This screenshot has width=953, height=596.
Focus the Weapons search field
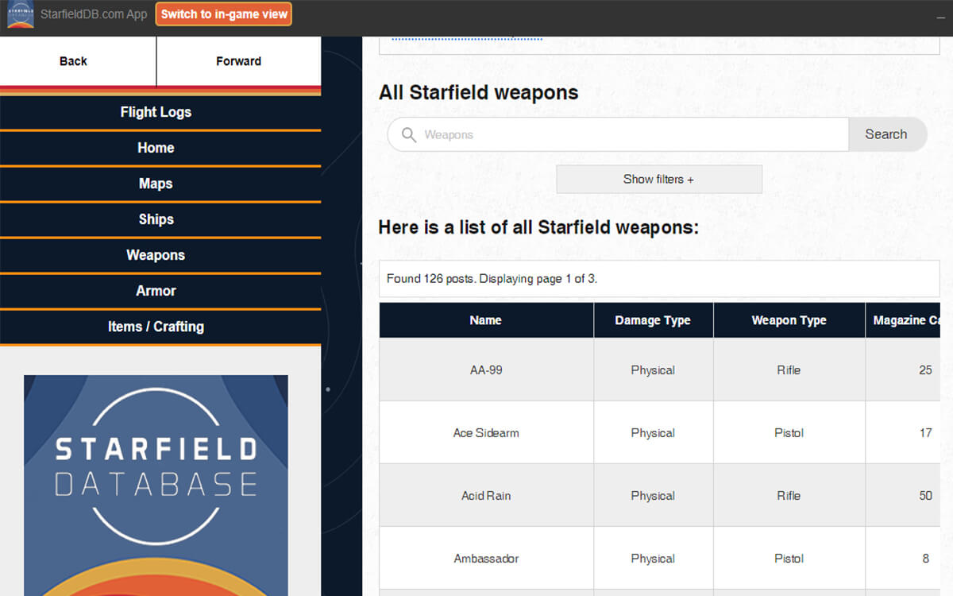[x=618, y=135]
